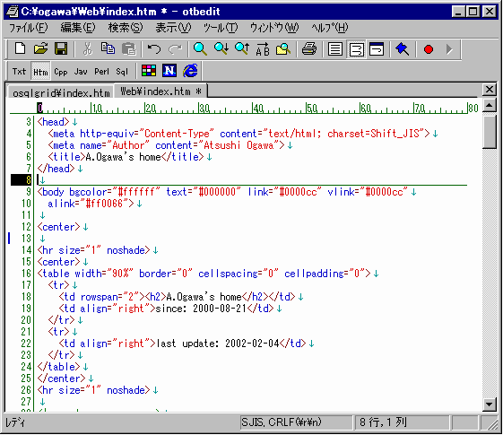Open the color palette grid icon
The height and width of the screenshot is (435, 503).
pyautogui.click(x=149, y=71)
